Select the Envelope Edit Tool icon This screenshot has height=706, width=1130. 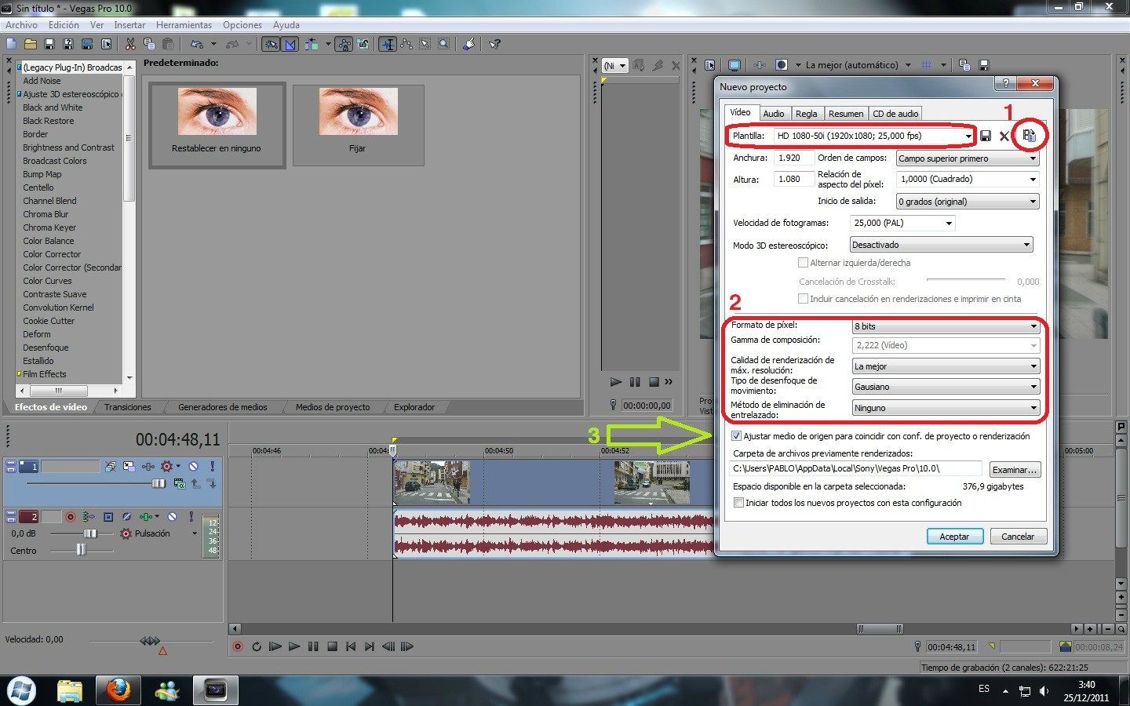click(x=406, y=44)
